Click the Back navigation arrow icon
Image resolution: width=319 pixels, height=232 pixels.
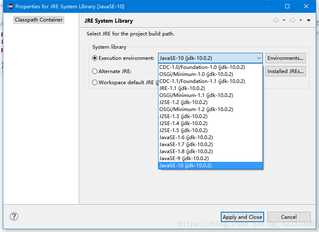(x=276, y=20)
